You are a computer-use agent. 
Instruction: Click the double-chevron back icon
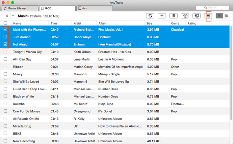coord(7,16)
